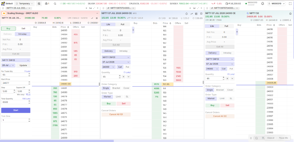Viewport: 294px width, 142px height.
Task: Select SL order type in third panel
Action: point(231,98)
